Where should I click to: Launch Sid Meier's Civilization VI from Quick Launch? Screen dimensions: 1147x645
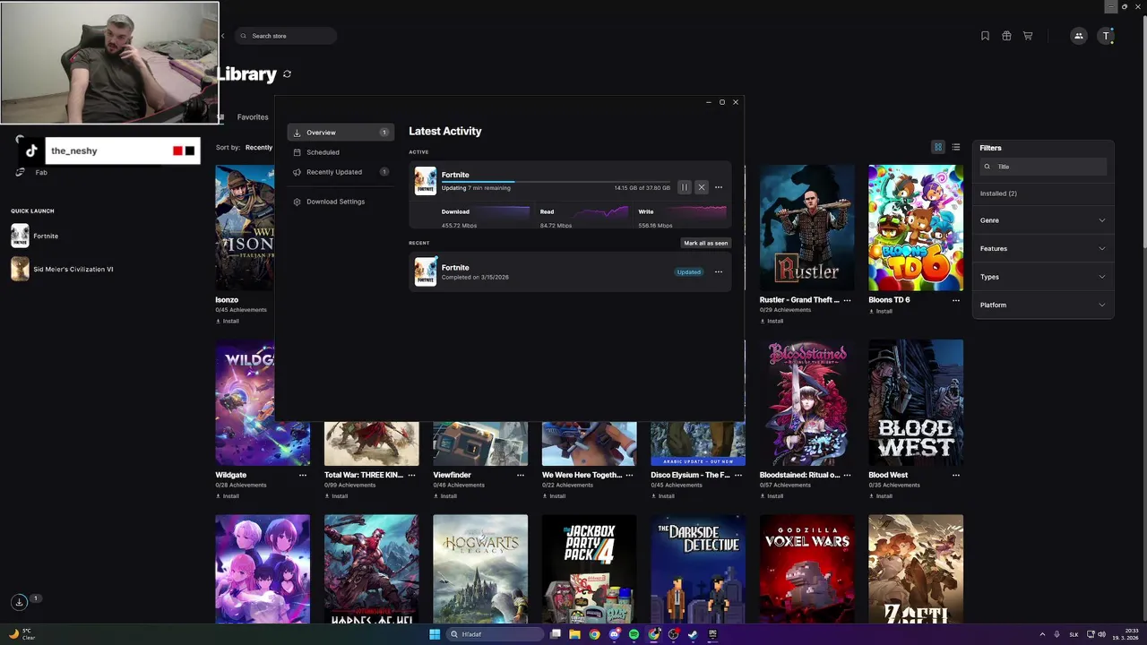pyautogui.click(x=63, y=269)
